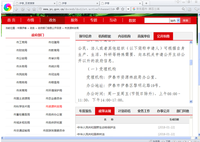This screenshot has width=200, height=142.
Task: Open 市旅游发展委员会 department link
Action: click(x=54, y=131)
